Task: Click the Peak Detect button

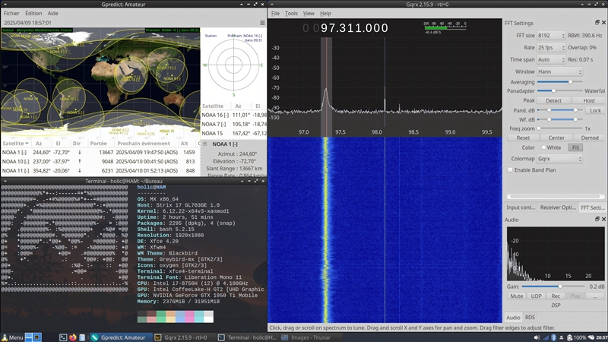Action: (x=553, y=100)
